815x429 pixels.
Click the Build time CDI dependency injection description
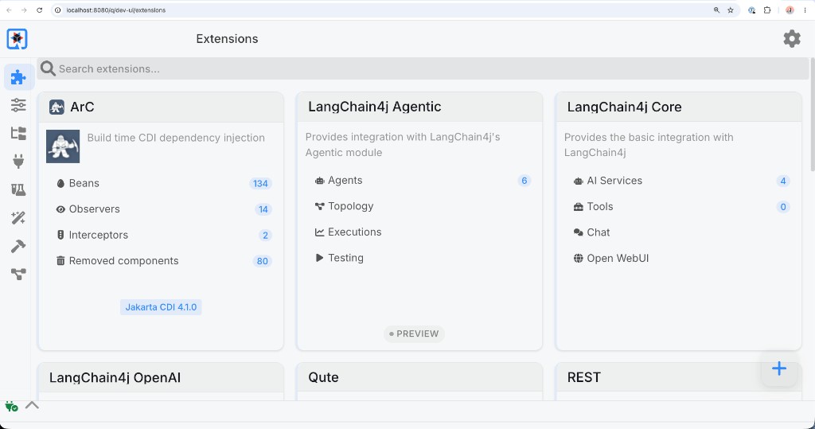[176, 138]
